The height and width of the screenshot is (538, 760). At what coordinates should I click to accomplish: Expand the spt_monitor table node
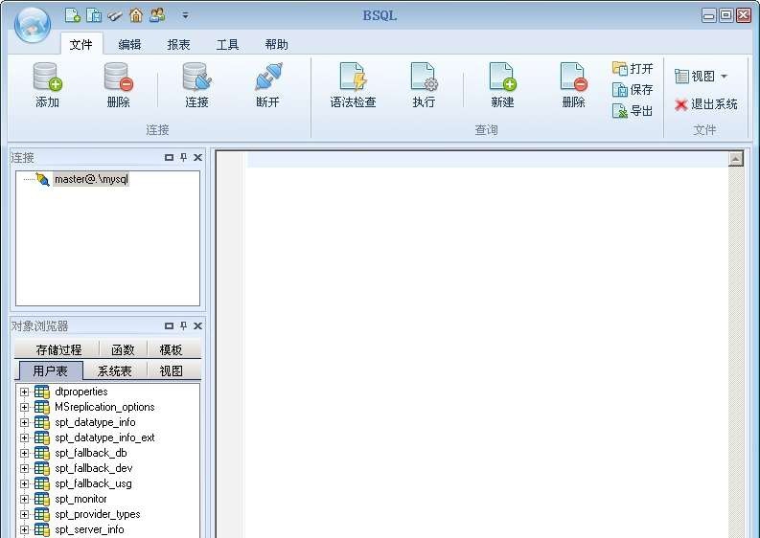click(24, 500)
